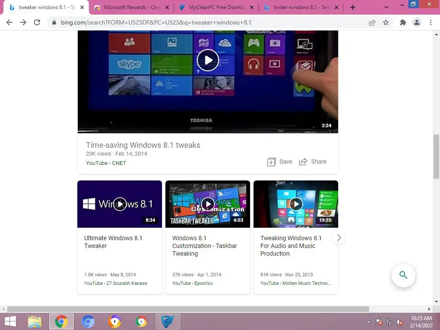This screenshot has height=330, width=440.
Task: Play Taskbar Tweaker customization thumbnail
Action: tap(208, 204)
